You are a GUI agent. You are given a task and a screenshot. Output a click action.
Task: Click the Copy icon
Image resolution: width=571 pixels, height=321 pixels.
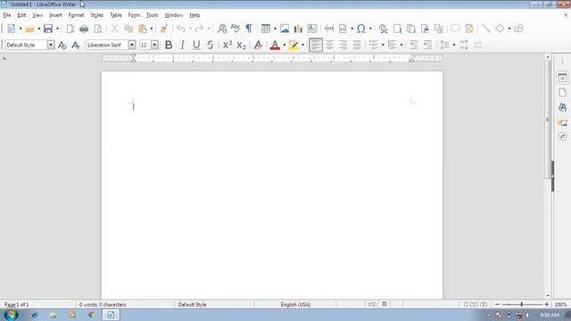128,29
